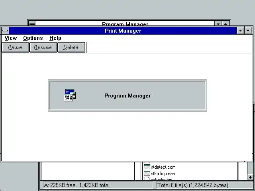
Task: Click the Resume button
Action: click(x=43, y=47)
